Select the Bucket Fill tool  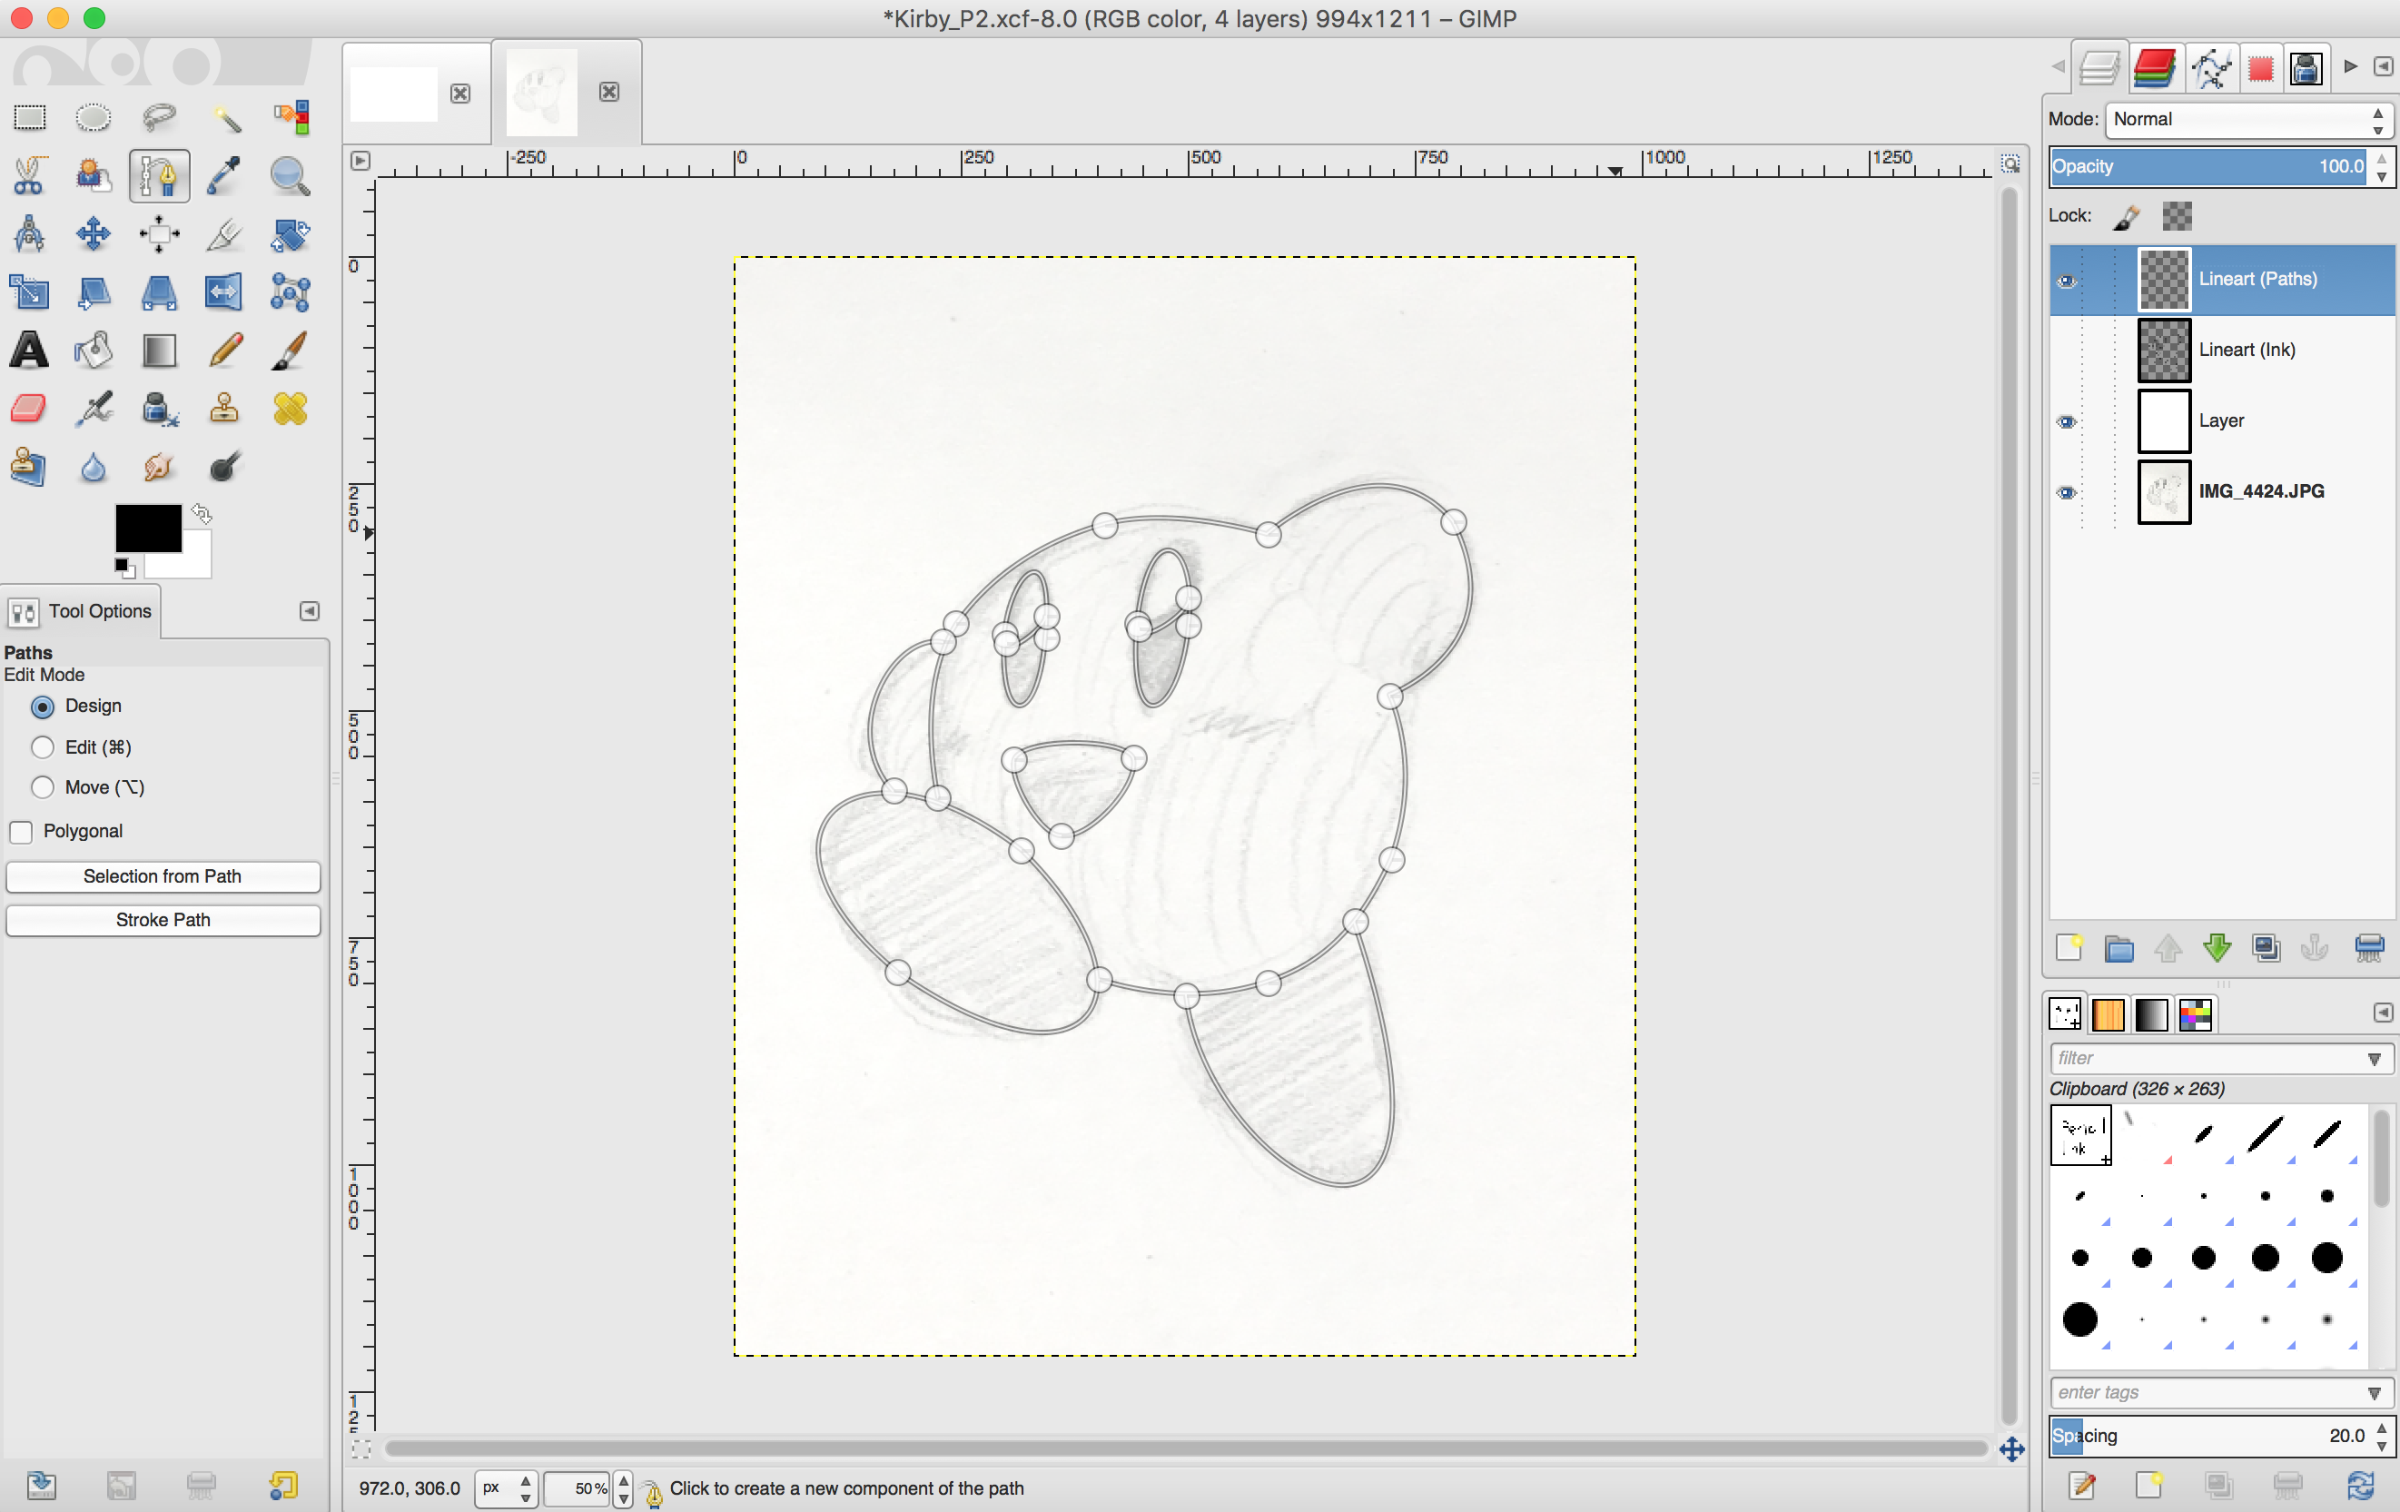pyautogui.click(x=94, y=350)
